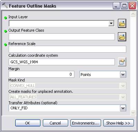Image resolution: width=138 pixels, height=132 pixels.
Task: Maximize the Feature Outline Masks window
Action: pyautogui.click(x=124, y=6)
